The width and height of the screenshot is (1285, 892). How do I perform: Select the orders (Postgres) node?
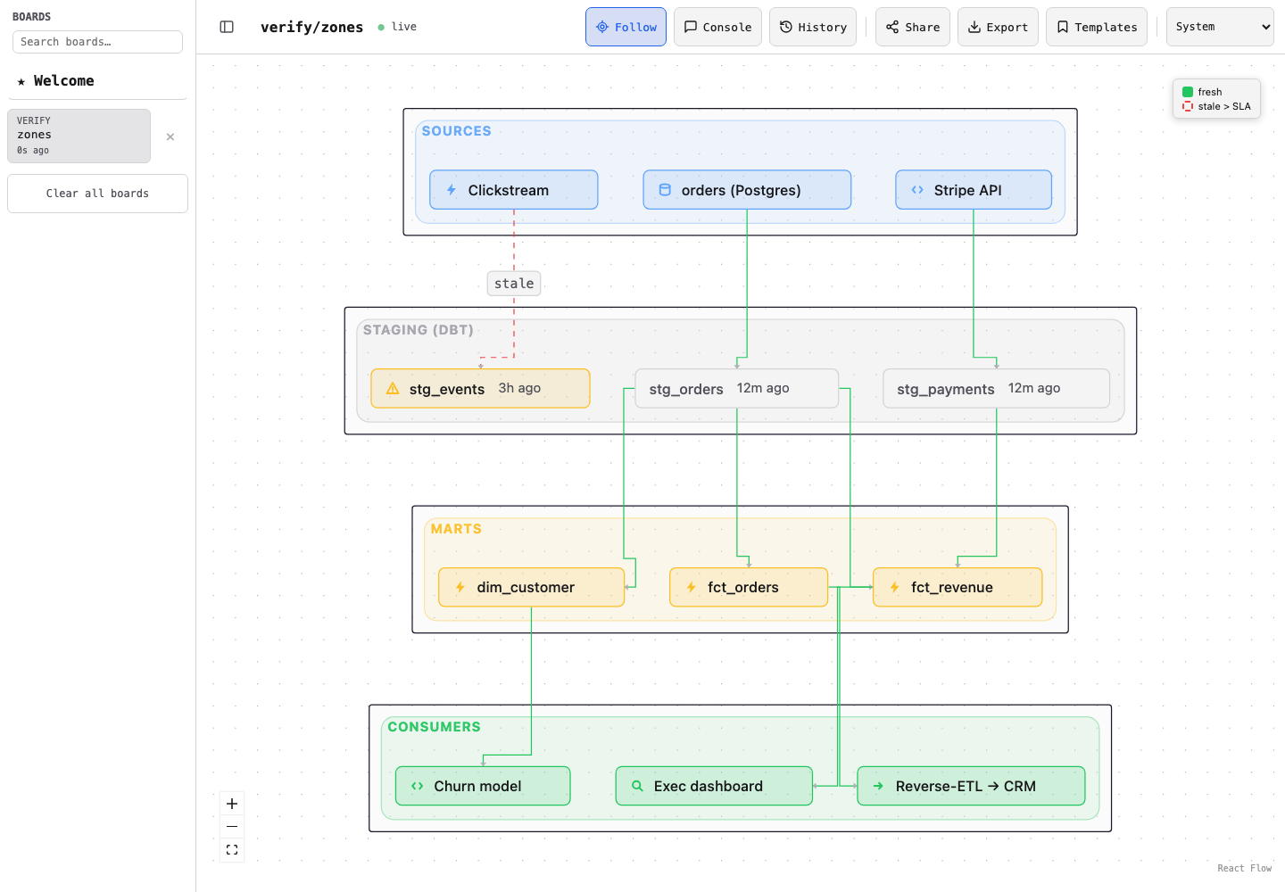[747, 190]
